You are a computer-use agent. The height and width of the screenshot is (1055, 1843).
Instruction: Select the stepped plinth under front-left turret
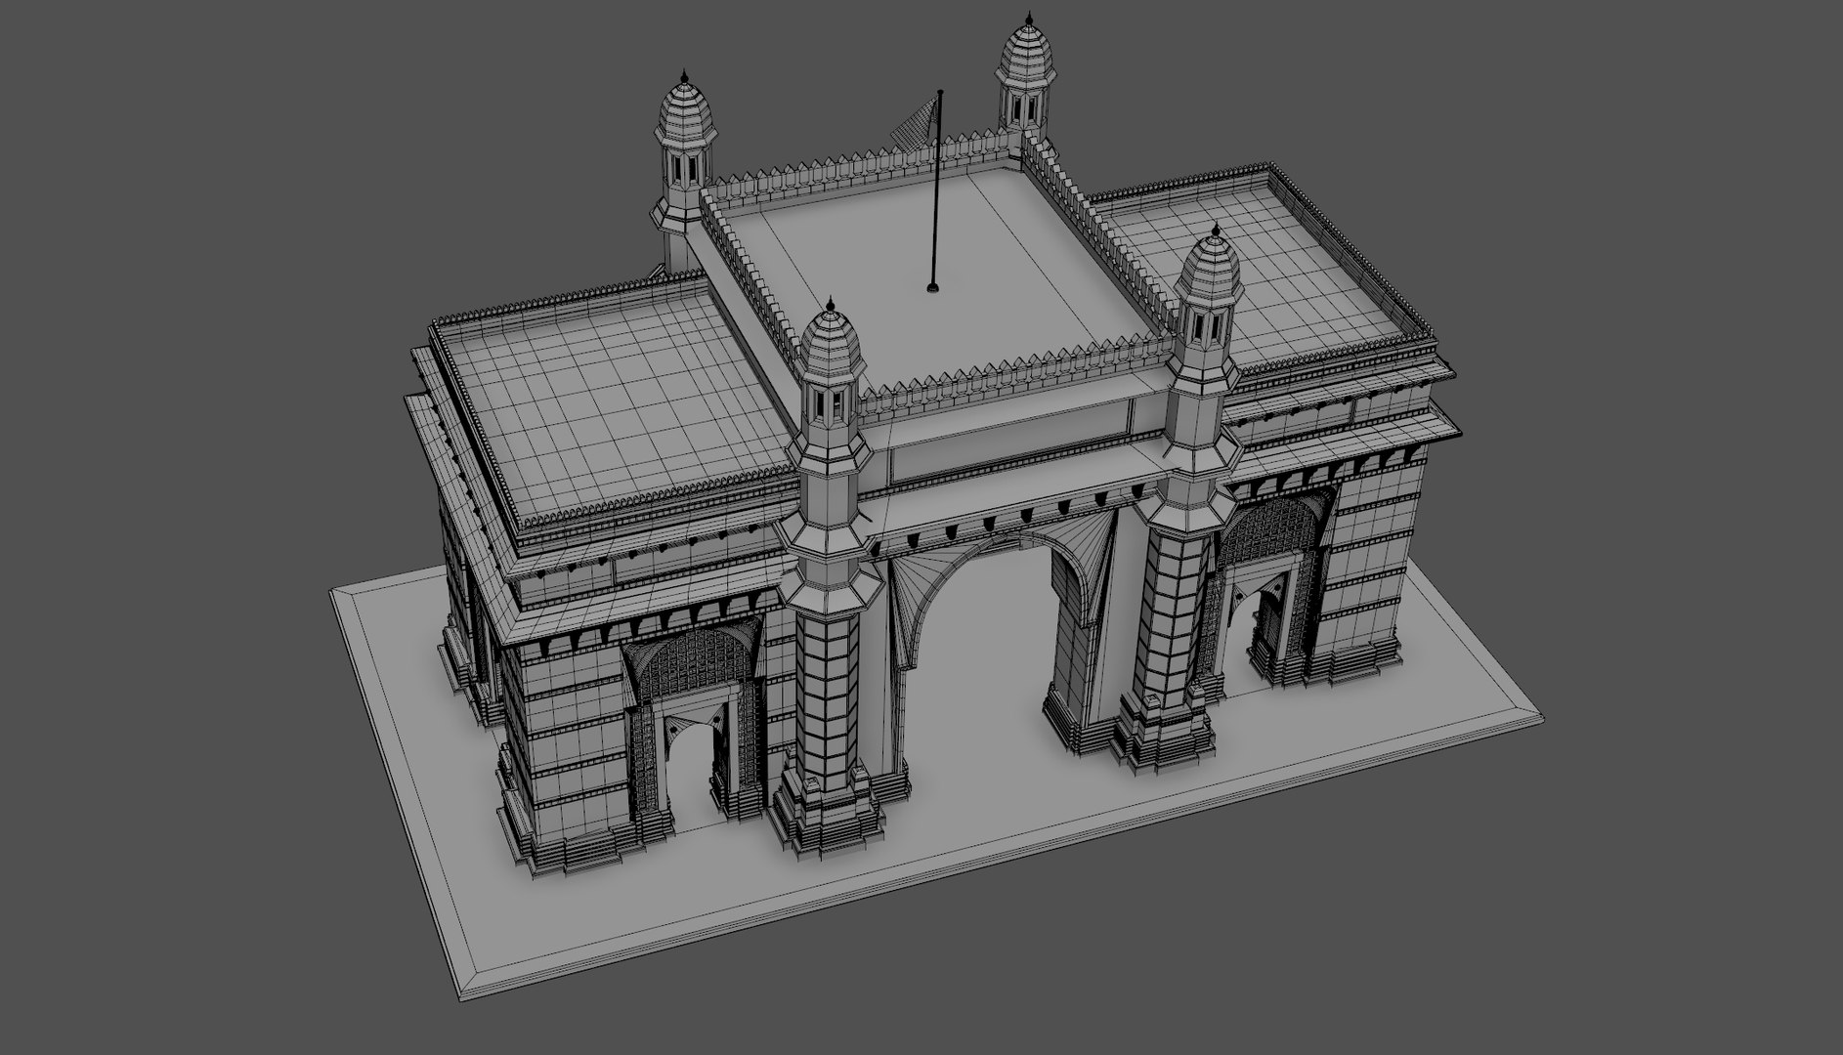coord(826,818)
